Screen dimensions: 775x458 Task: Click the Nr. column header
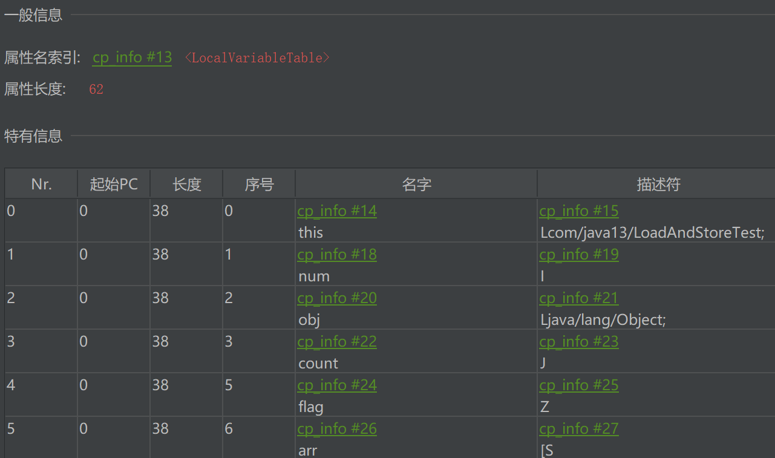point(41,184)
